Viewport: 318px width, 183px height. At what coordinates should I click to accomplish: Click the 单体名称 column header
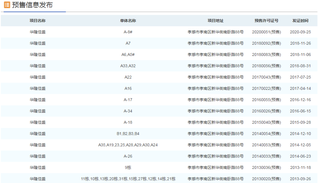tap(128, 21)
